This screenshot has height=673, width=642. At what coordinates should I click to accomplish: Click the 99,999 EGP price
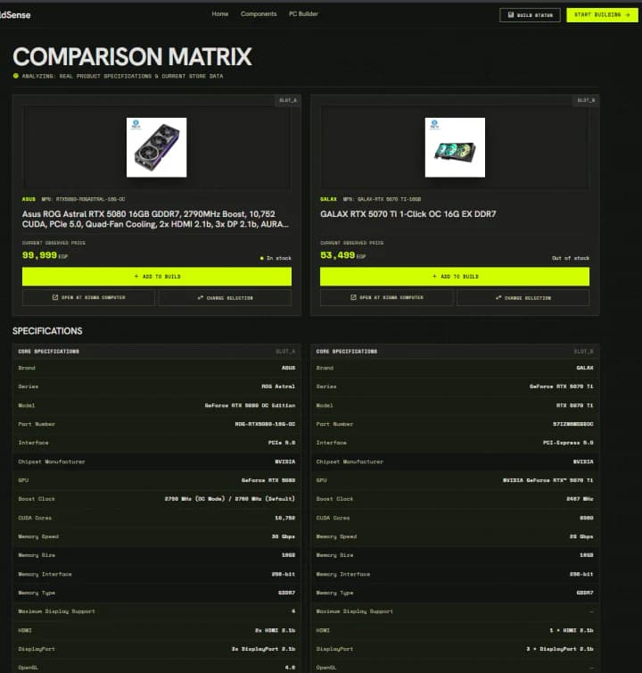(x=45, y=255)
